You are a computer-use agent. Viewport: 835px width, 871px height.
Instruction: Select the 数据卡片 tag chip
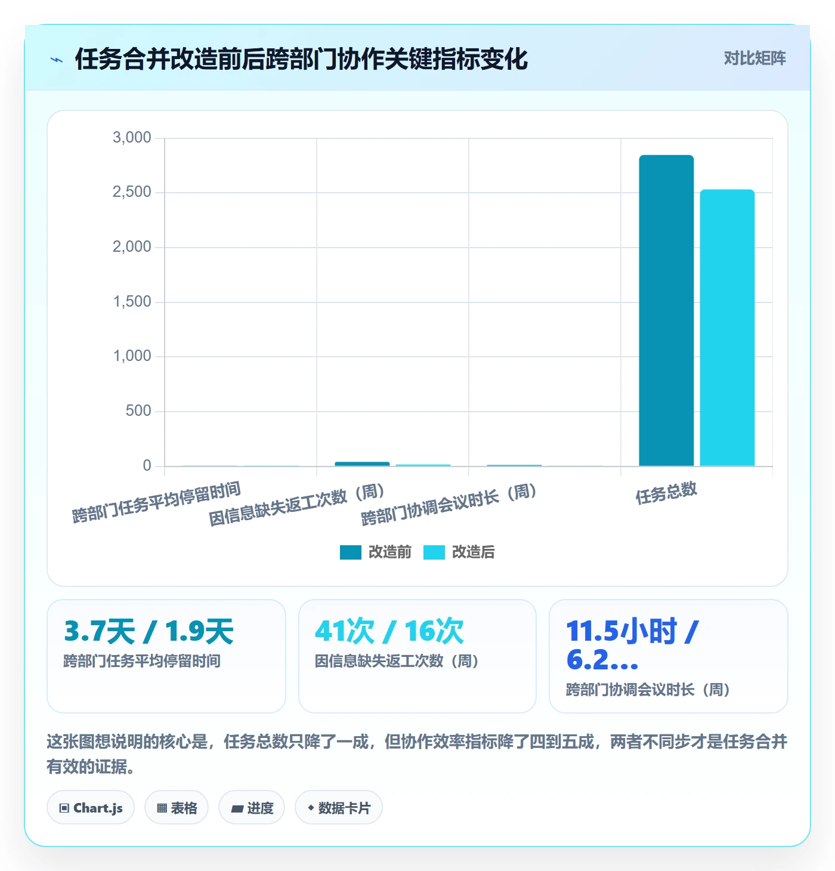click(339, 808)
